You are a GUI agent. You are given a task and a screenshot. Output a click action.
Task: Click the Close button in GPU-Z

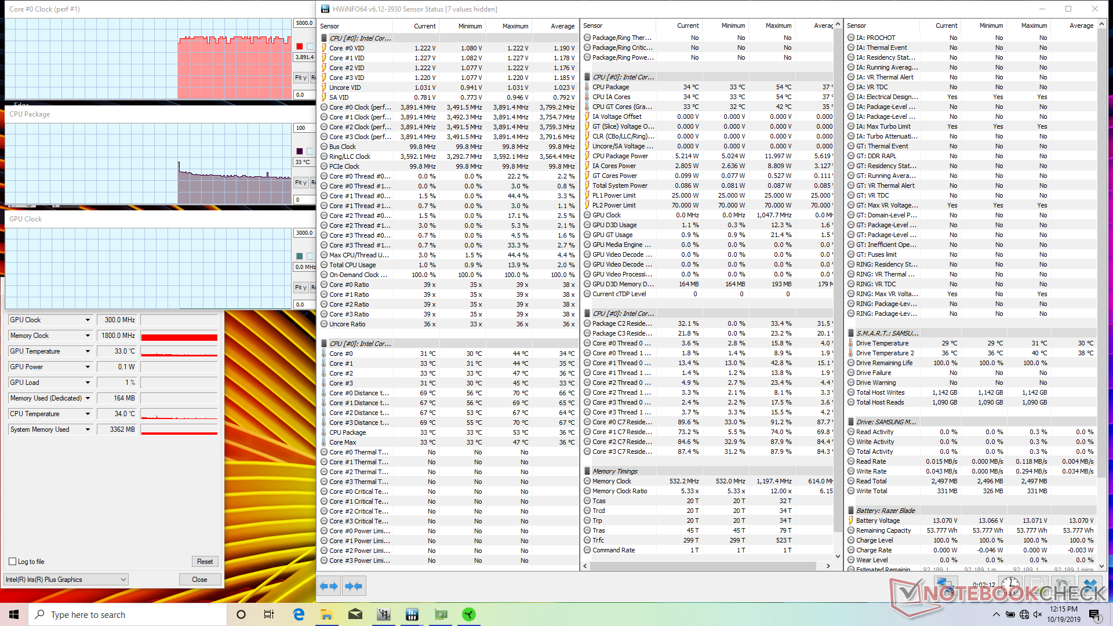coord(199,580)
